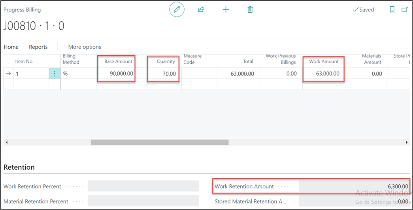Image resolution: width=413 pixels, height=210 pixels.
Task: Click the Billing Method % cell
Action: point(78,74)
